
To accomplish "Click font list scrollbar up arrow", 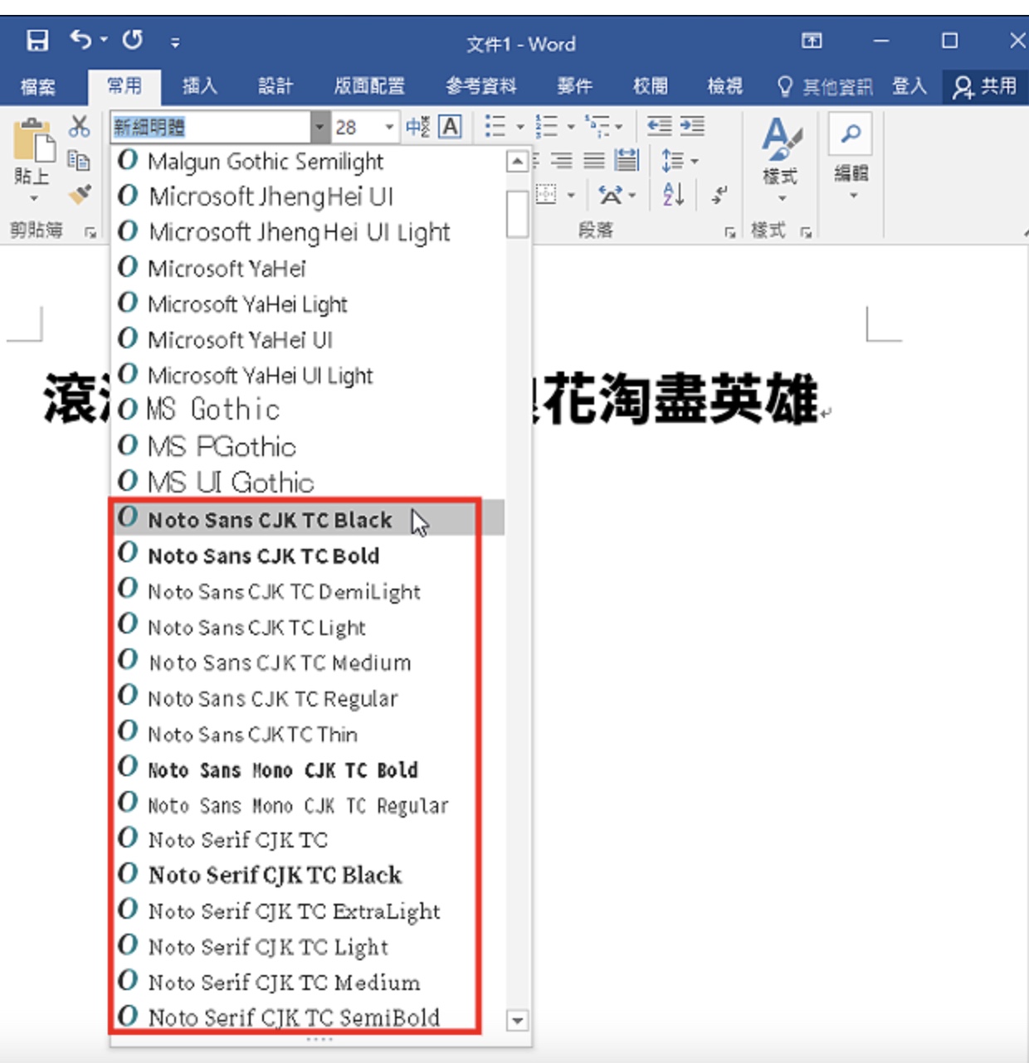I will point(517,161).
